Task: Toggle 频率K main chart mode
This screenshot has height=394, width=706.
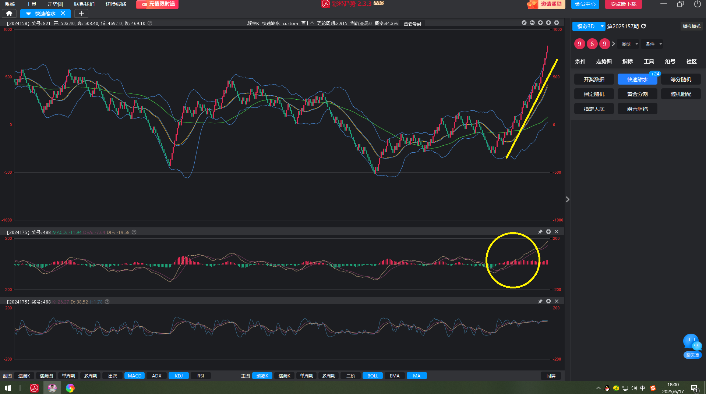Action: click(262, 376)
